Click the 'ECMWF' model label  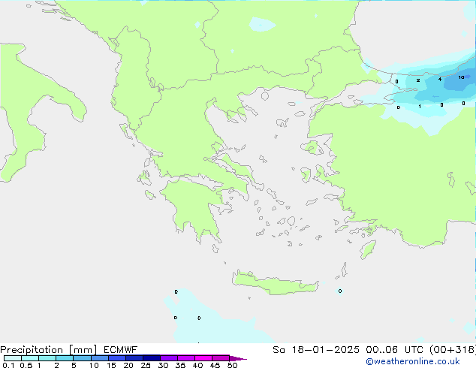pyautogui.click(x=121, y=350)
